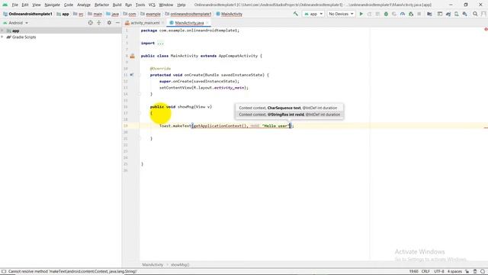Close the MainActivity.java tab
The height and width of the screenshot is (275, 488).
click(207, 23)
